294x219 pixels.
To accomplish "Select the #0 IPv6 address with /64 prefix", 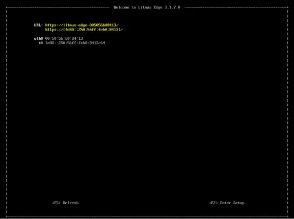I will (75, 43).
